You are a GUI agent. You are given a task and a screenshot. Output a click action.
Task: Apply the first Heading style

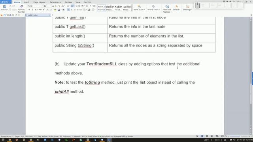tap(110, 8)
